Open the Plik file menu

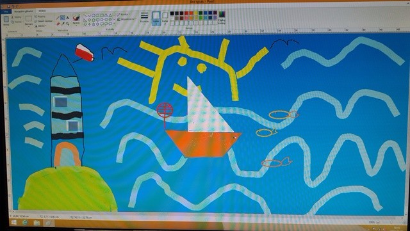click(6, 12)
